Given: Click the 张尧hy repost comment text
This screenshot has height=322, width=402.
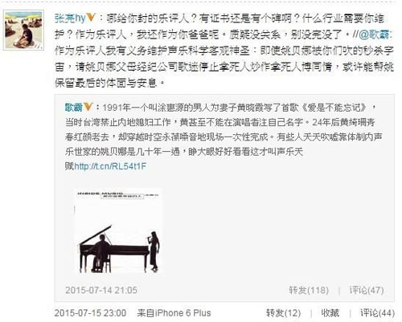Looking at the screenshot, I should [224, 51].
